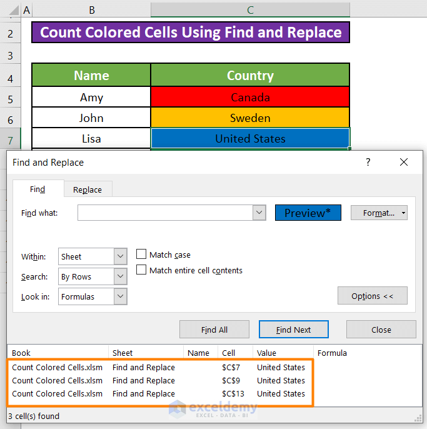Expand the Find what history dropdown arrow
Screen dimensions: 427x429
(x=259, y=213)
